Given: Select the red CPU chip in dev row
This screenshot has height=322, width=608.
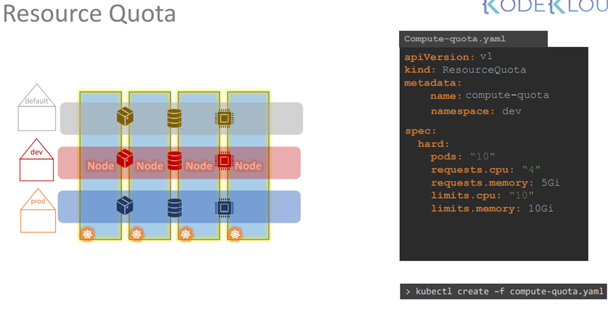Looking at the screenshot, I should click(x=224, y=160).
